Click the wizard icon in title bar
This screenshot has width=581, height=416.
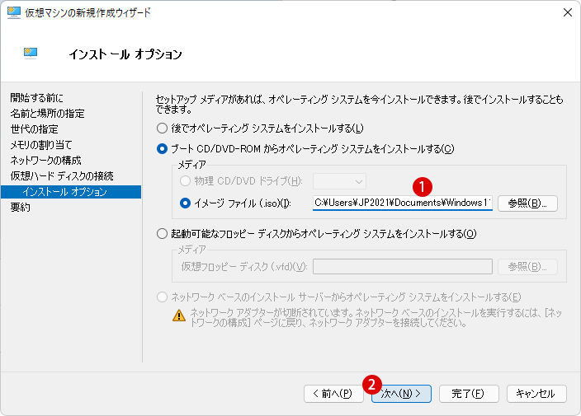pos(14,12)
